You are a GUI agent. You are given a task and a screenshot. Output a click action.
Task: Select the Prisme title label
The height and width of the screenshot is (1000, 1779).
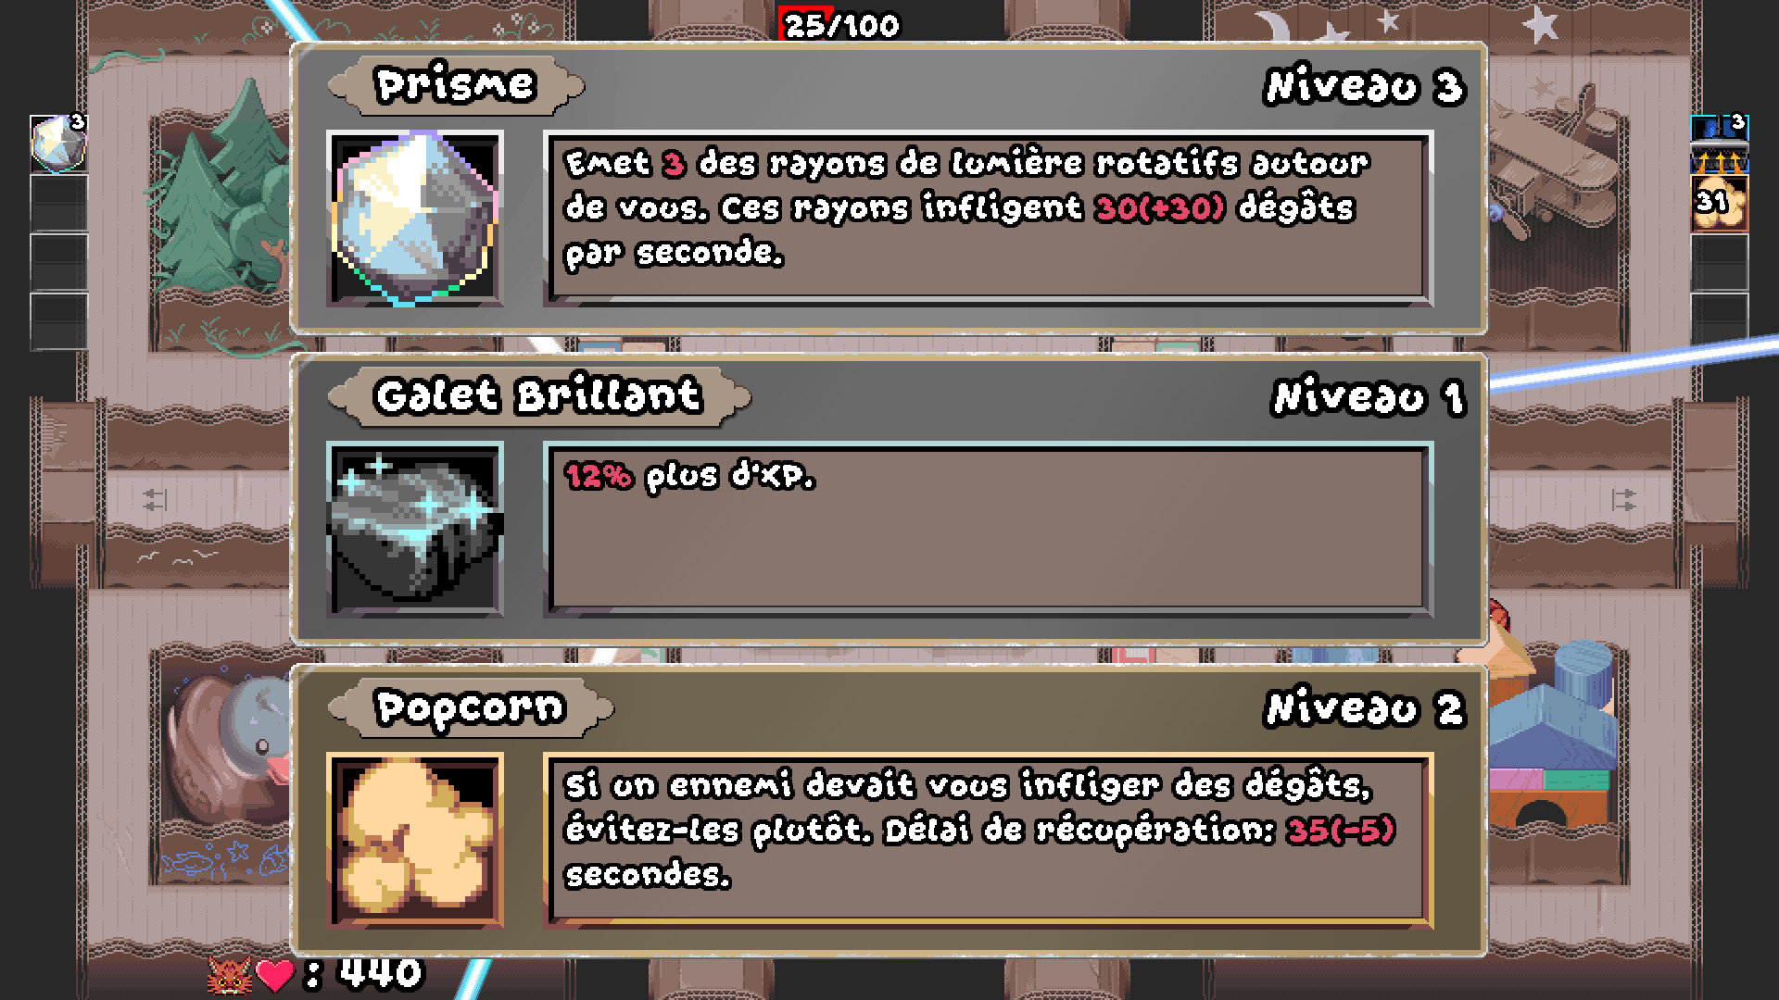pyautogui.click(x=456, y=85)
